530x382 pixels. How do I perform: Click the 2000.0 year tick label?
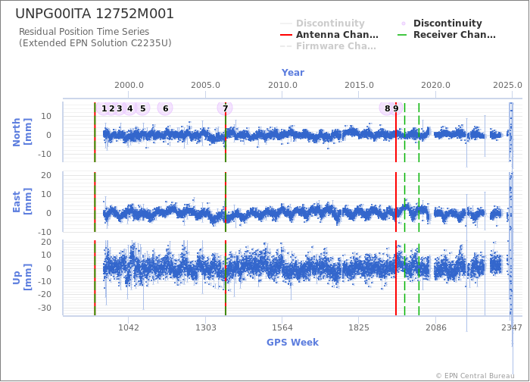tap(129, 85)
